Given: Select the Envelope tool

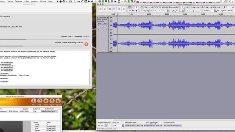Looking at the screenshot, I should pos(133,7).
